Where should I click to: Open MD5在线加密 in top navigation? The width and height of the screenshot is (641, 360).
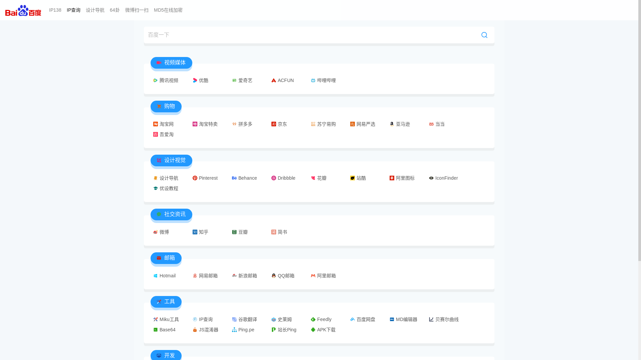168,10
